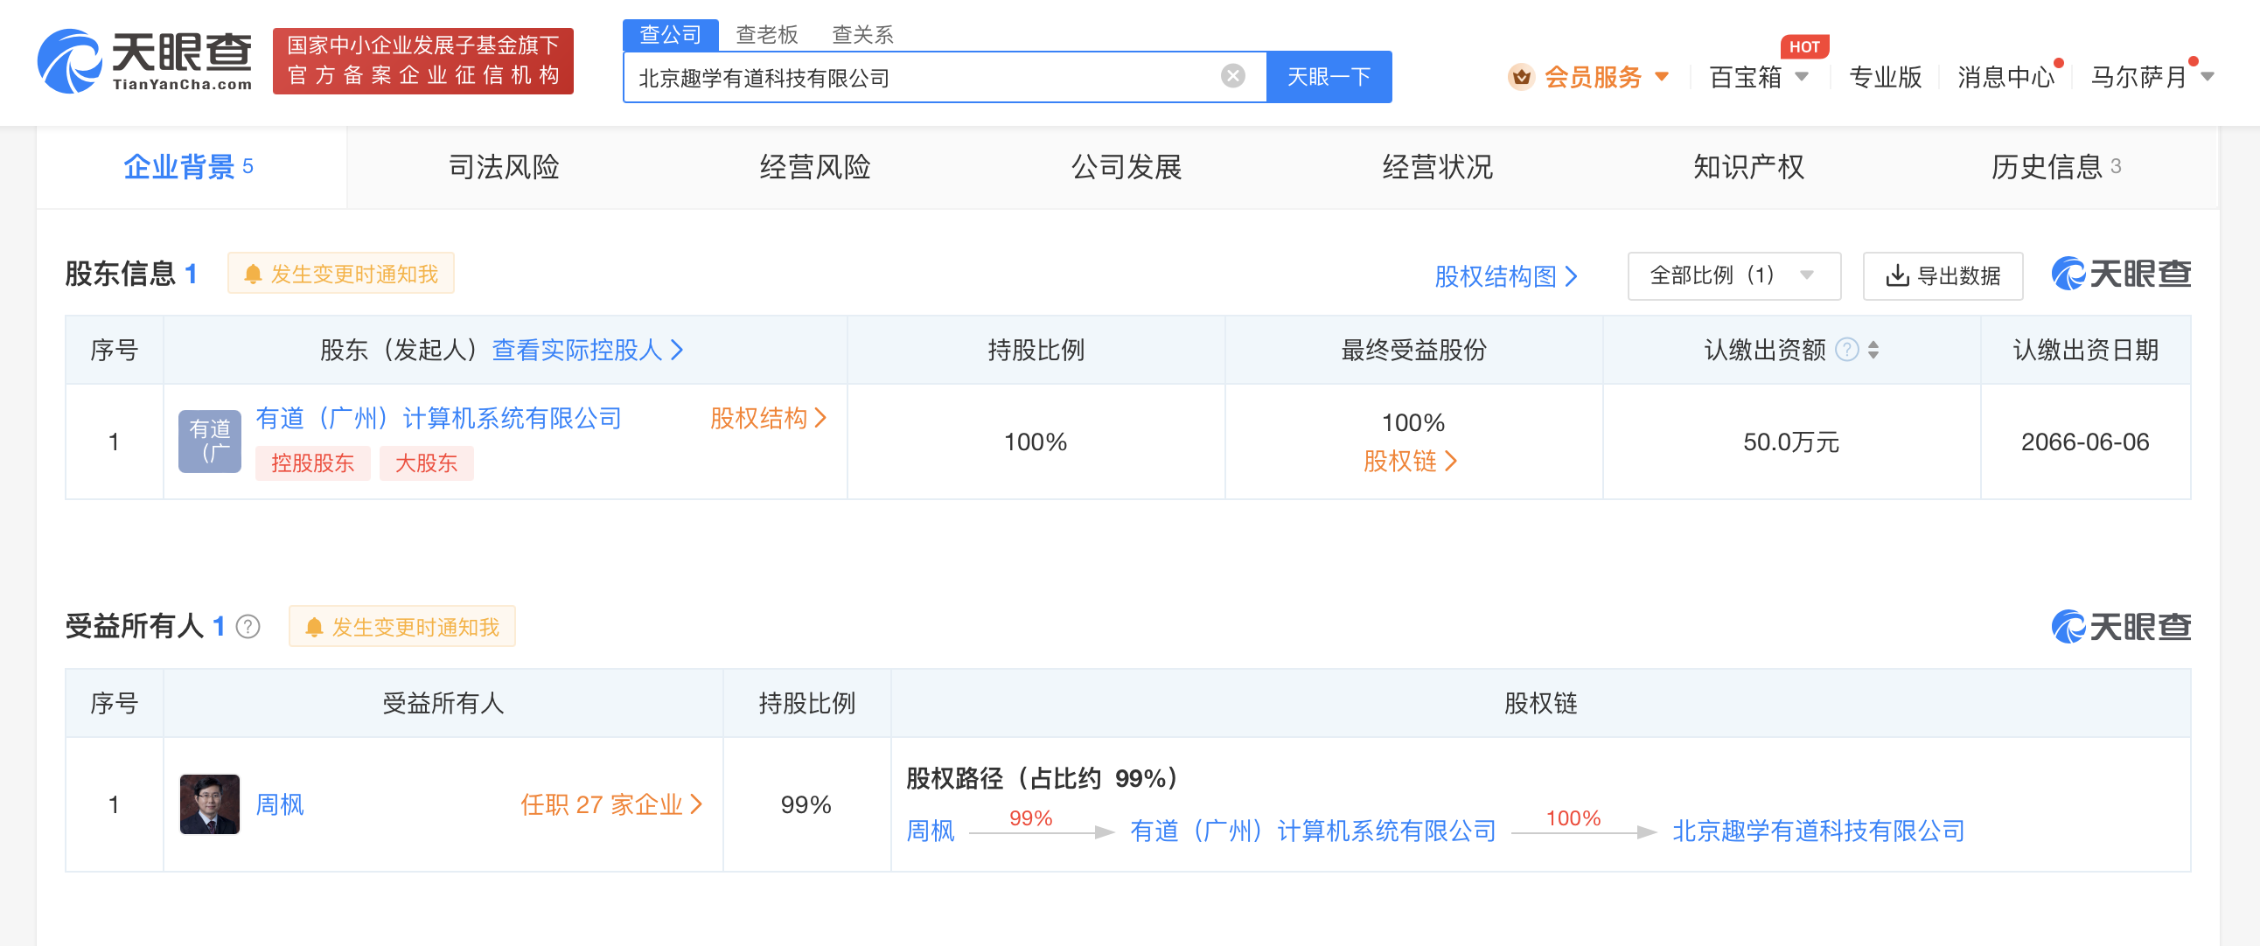Expand the 马尔萨月 user menu arrow
The height and width of the screenshot is (946, 2260).
pos(2207,77)
